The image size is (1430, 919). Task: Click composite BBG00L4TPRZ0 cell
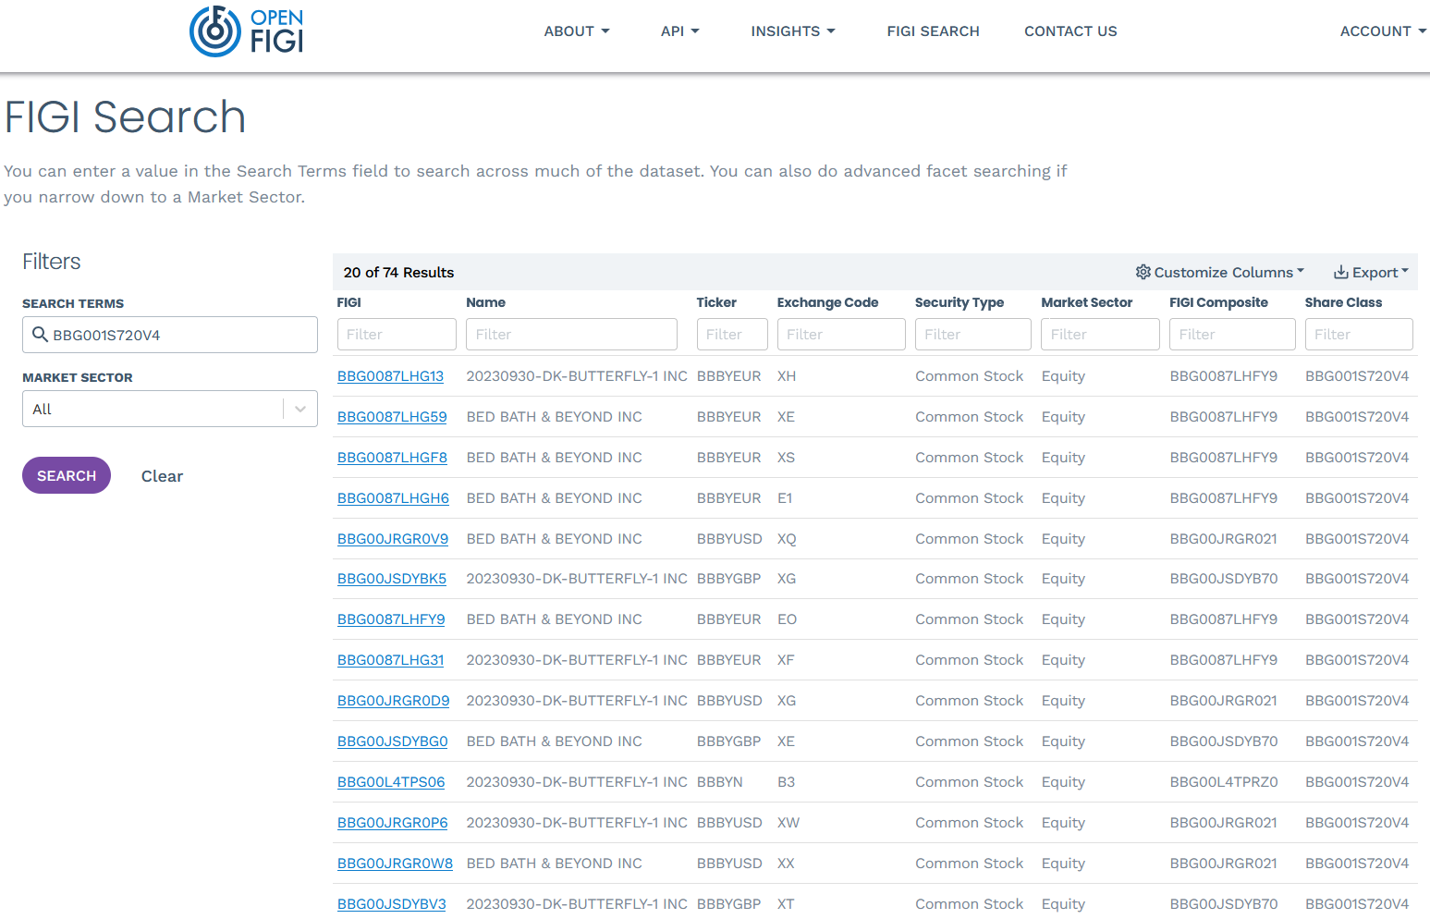(1224, 782)
